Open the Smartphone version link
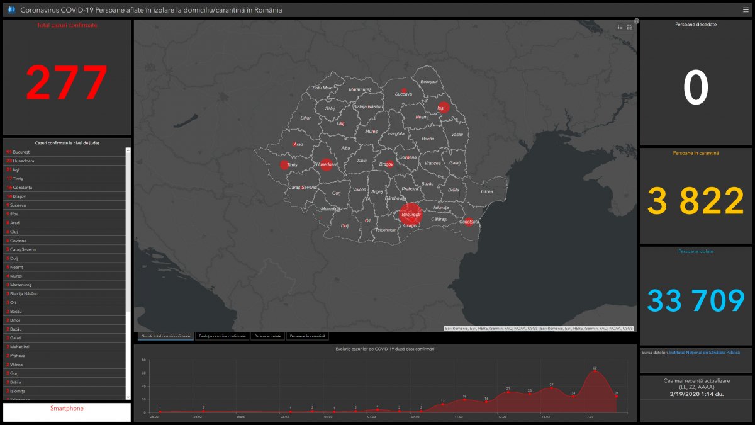The height and width of the screenshot is (425, 755). [67, 409]
